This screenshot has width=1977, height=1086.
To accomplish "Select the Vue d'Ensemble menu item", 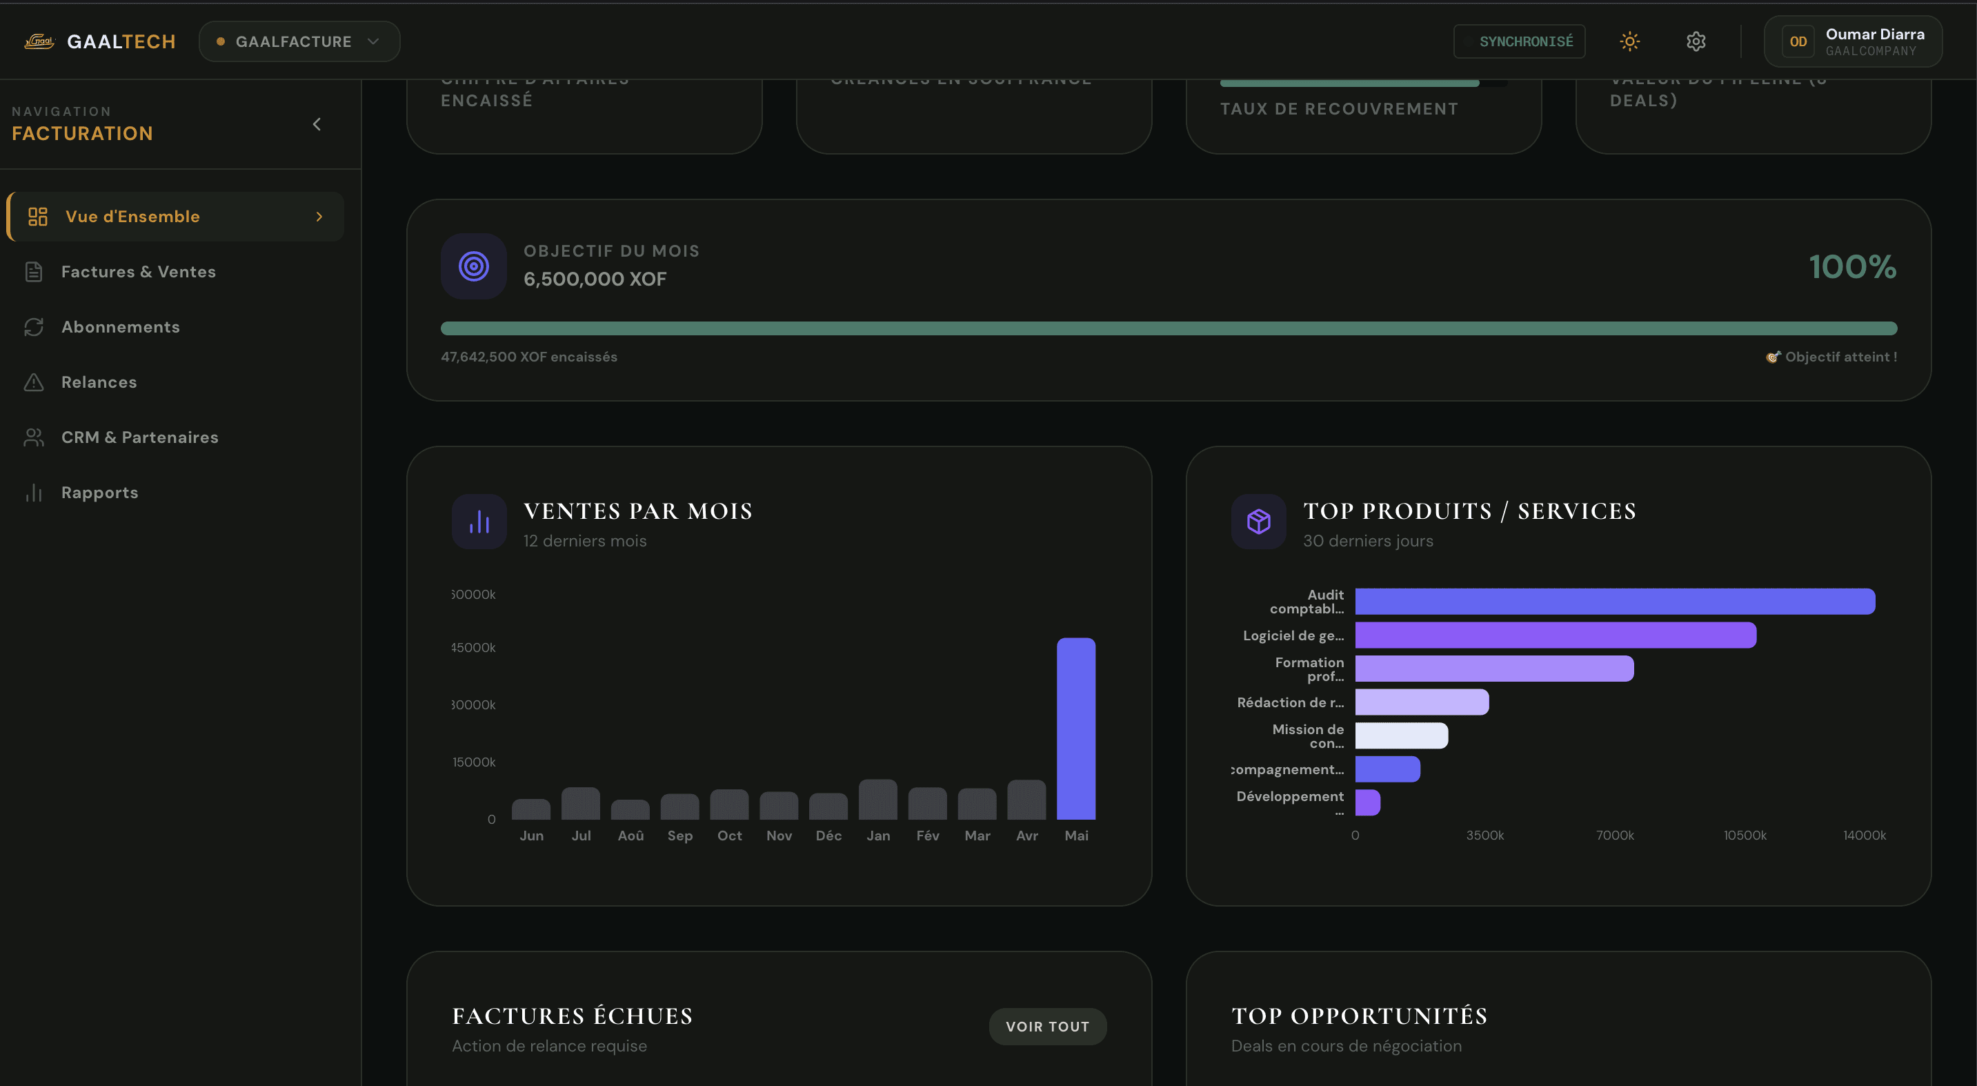I will click(x=175, y=217).
